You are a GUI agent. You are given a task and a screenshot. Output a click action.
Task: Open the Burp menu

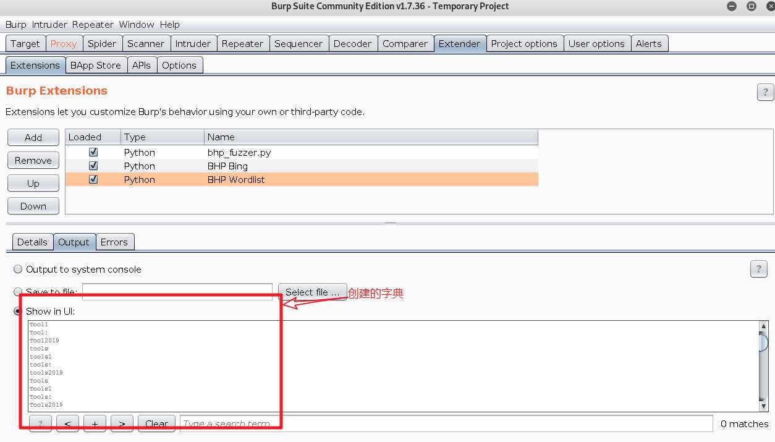coord(16,25)
